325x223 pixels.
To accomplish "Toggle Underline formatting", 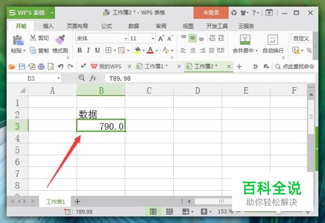I will (97, 50).
